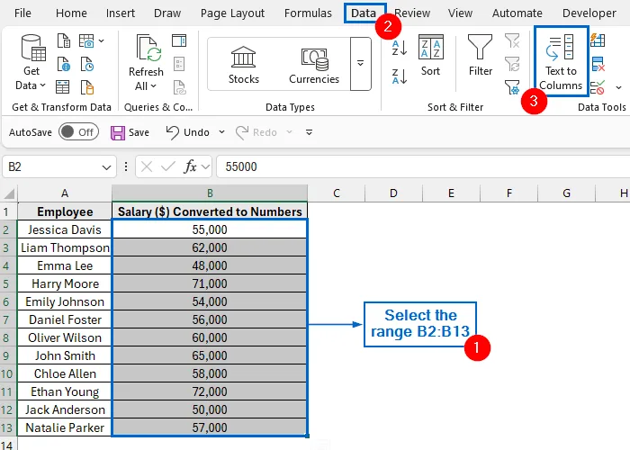Reapply the filter icon
Screen dimensions: 630x450
coord(512,64)
